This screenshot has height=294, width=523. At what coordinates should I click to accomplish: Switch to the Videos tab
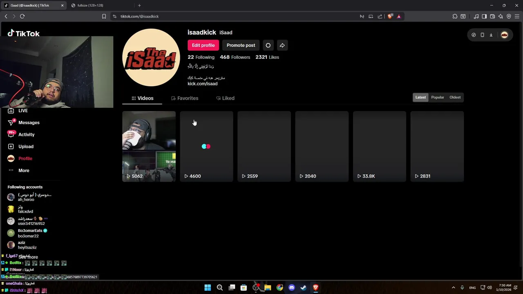coord(142,98)
